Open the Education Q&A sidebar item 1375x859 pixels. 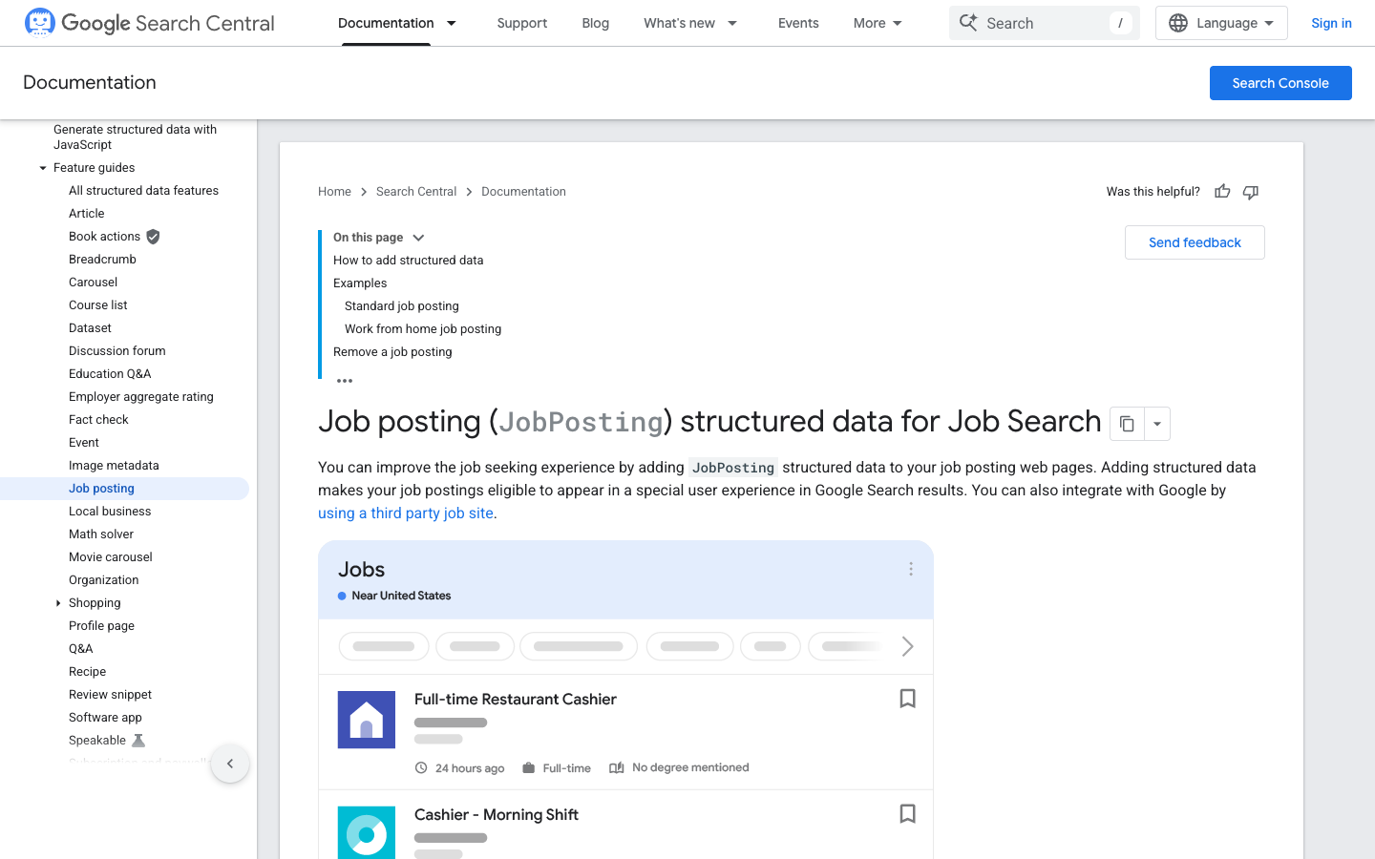click(110, 374)
